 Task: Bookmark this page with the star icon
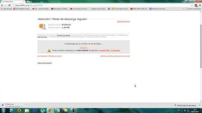point(192,5)
